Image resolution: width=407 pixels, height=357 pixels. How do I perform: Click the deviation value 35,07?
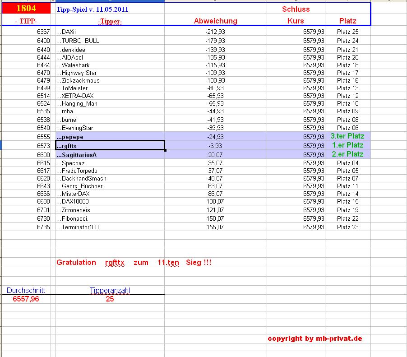click(215, 163)
